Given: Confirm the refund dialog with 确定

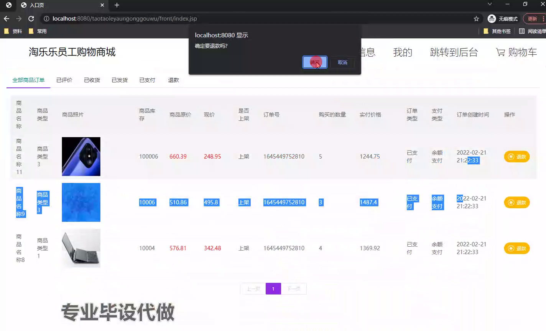Looking at the screenshot, I should (315, 62).
